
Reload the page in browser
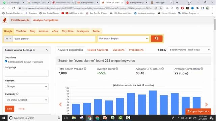(13, 8)
